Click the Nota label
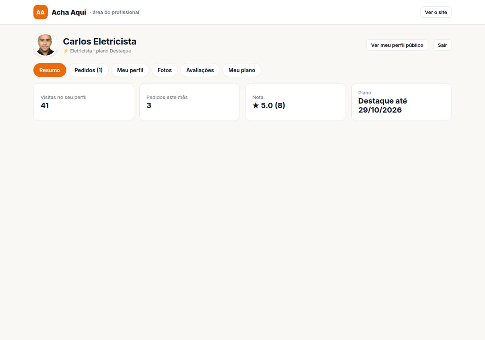The image size is (485, 340). point(258,97)
